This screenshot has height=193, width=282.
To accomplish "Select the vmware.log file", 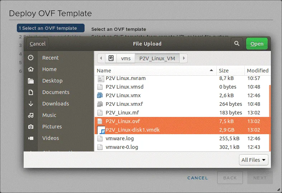I will (x=120, y=138).
